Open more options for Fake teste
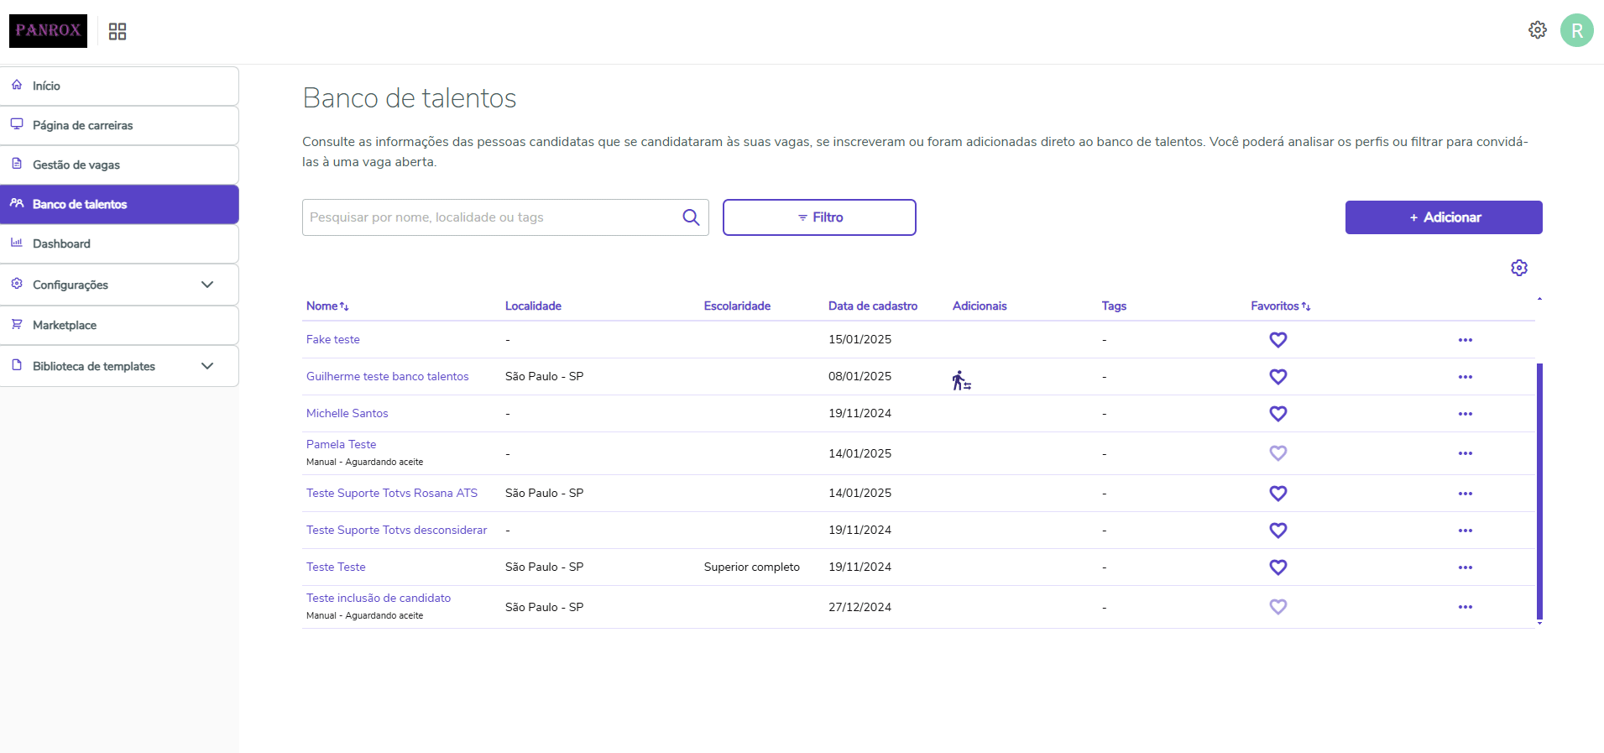Image resolution: width=1604 pixels, height=753 pixels. [1465, 340]
